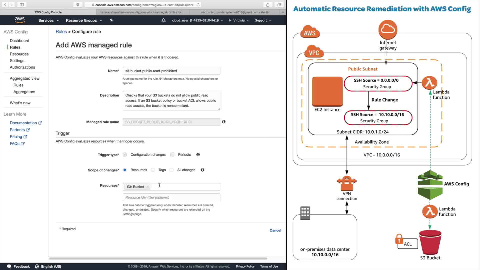Expand the Services dropdown menu

[x=48, y=20]
